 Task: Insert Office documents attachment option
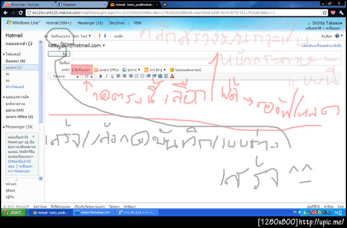pyautogui.click(x=106, y=70)
